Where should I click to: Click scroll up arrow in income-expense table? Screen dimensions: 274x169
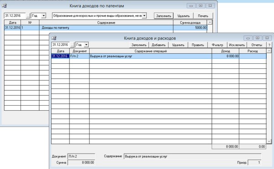pyautogui.click(x=269, y=51)
